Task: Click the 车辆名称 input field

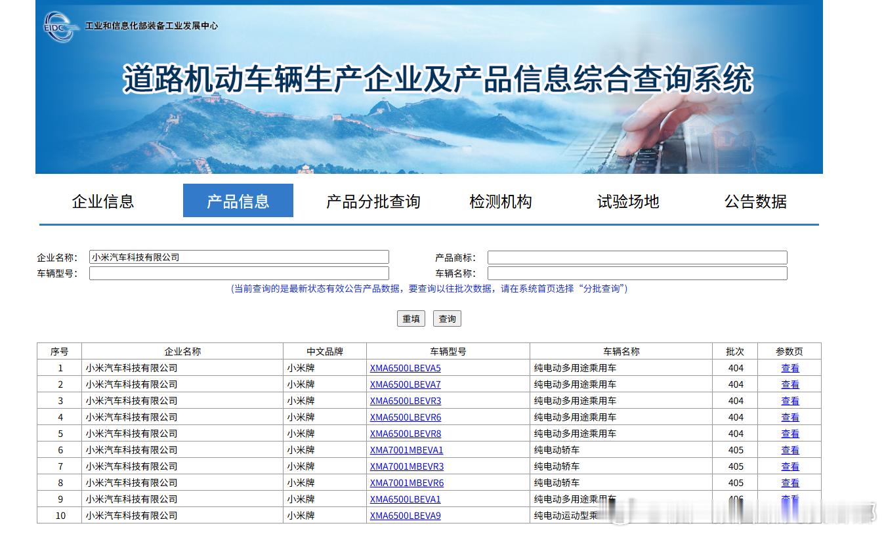Action: 637,274
